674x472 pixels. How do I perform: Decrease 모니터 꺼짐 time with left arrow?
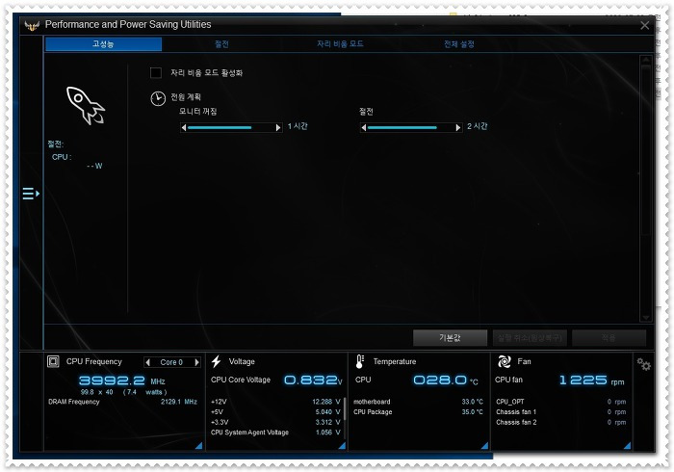pos(184,127)
